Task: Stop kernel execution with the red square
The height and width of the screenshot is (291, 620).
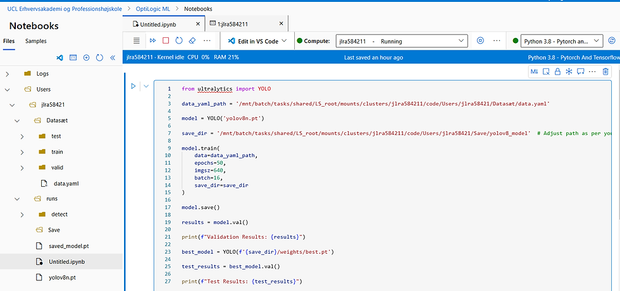Action: (x=166, y=40)
